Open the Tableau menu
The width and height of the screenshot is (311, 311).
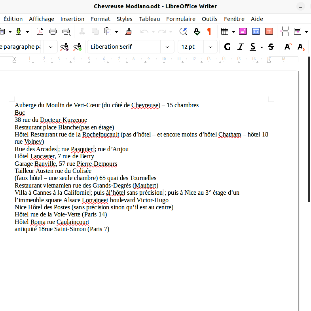[149, 19]
